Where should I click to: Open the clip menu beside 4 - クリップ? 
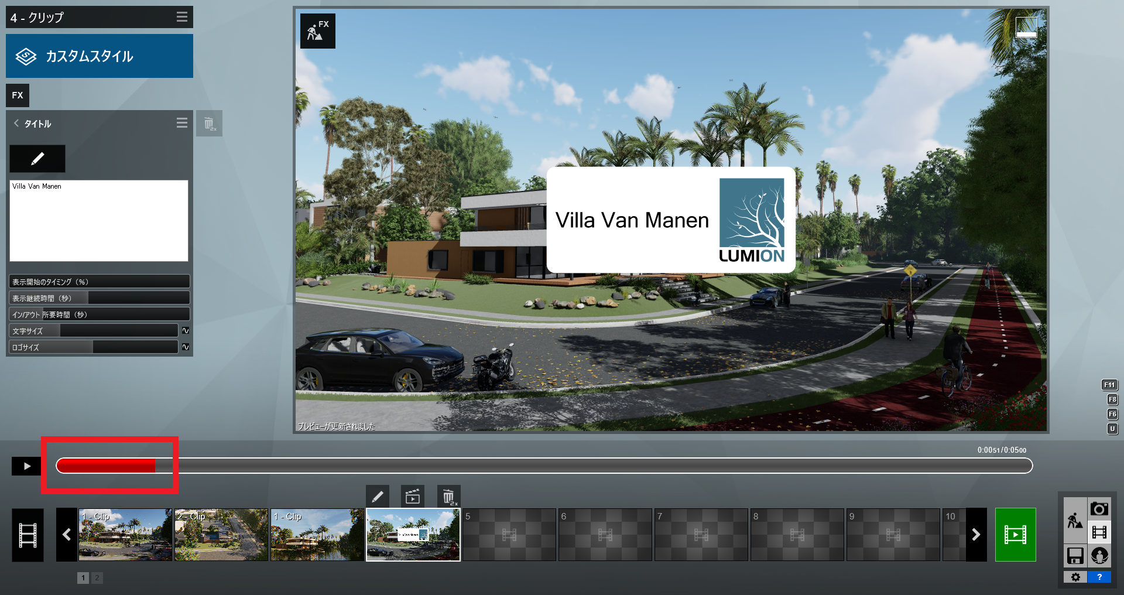pyautogui.click(x=182, y=17)
